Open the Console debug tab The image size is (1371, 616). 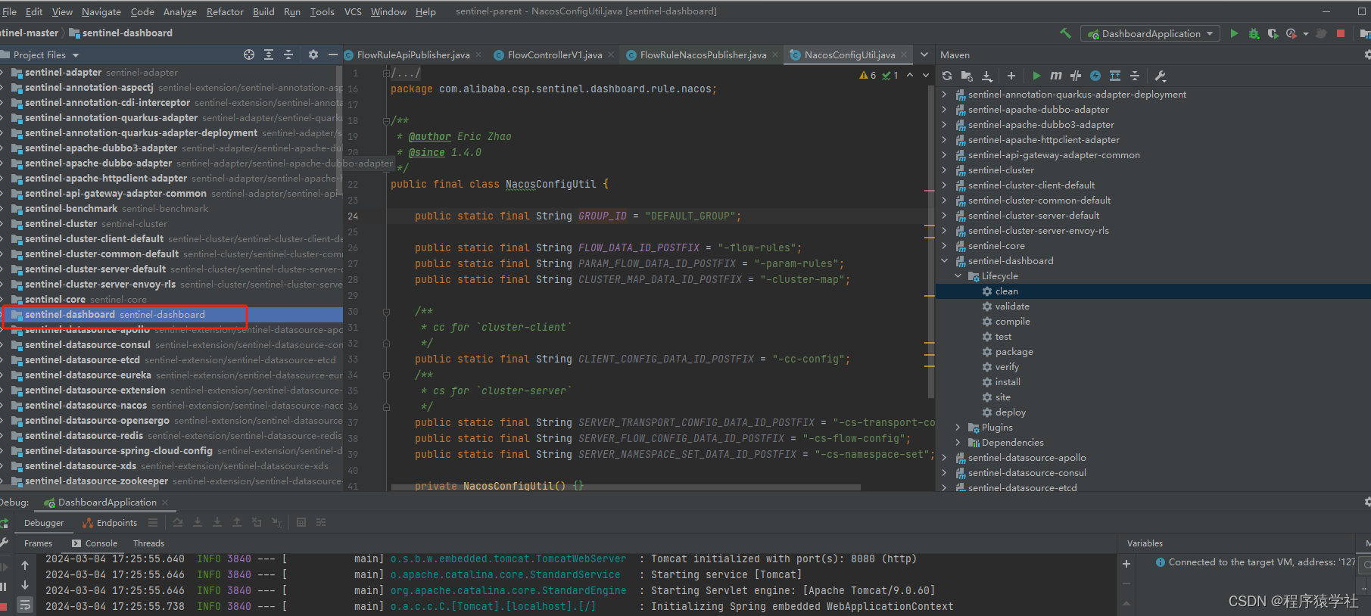pos(95,543)
